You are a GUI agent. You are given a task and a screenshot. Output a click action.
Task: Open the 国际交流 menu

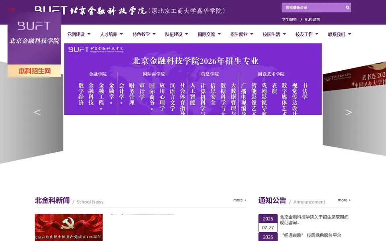click(x=206, y=34)
